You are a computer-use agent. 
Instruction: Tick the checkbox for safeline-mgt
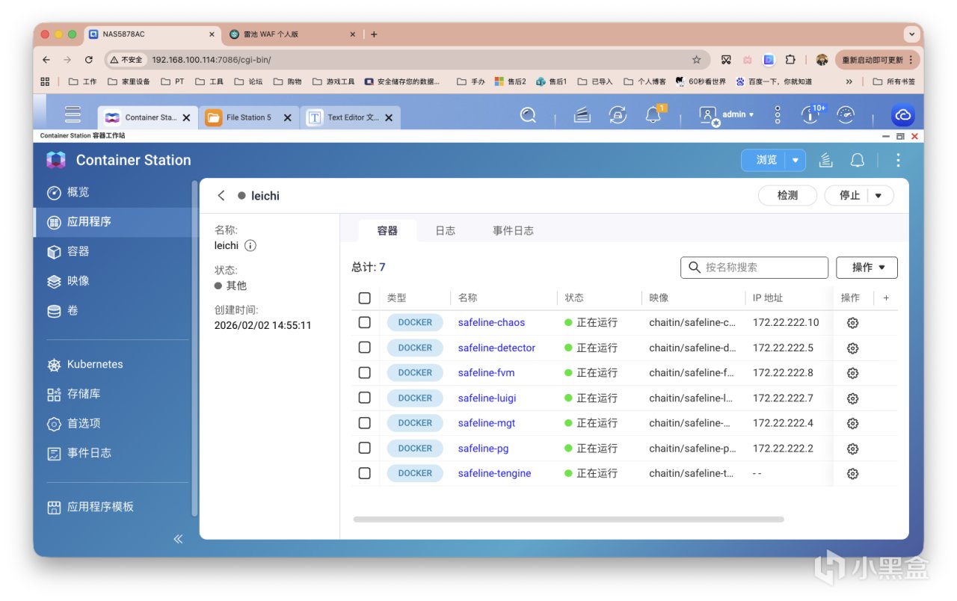[x=365, y=422]
